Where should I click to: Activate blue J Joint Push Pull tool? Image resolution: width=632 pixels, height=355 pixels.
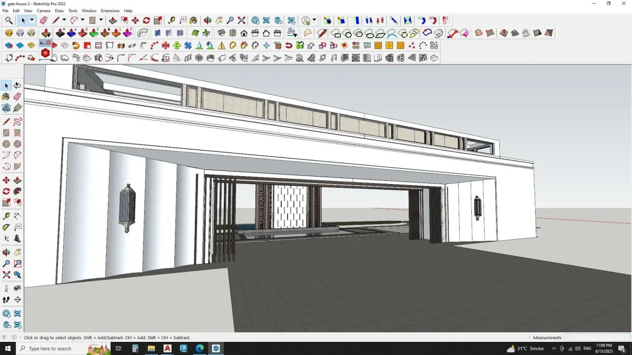coord(72,33)
